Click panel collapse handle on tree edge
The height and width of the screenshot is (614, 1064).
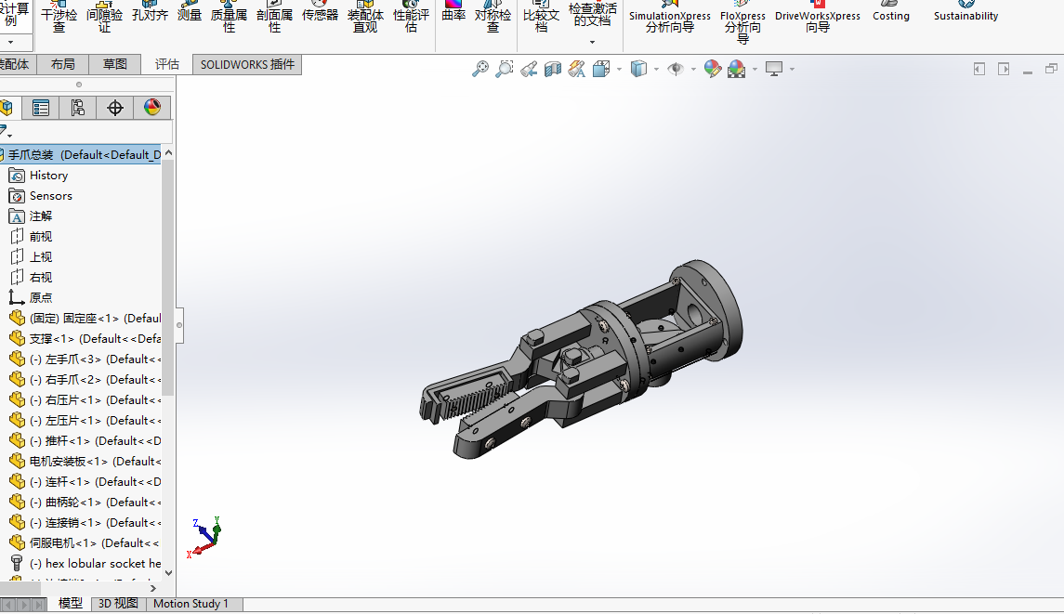(x=179, y=325)
